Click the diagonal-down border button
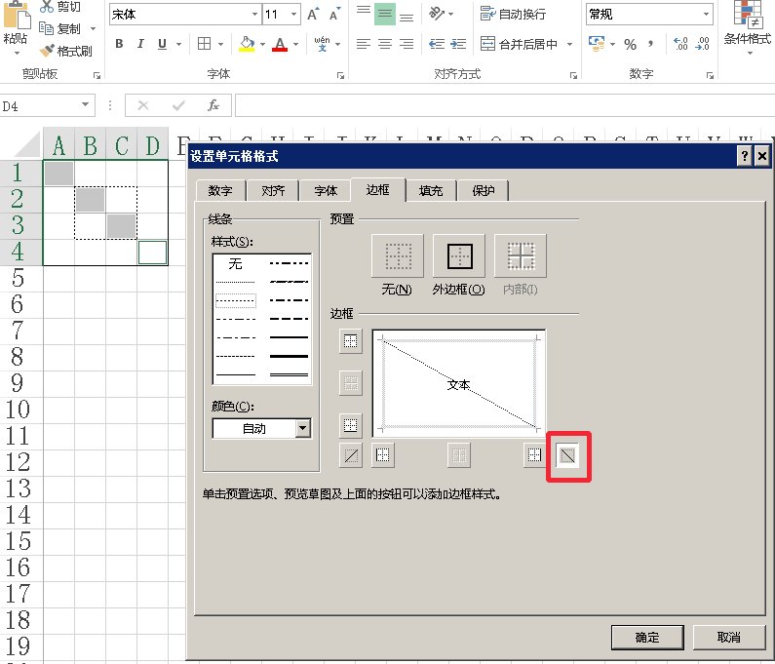Screen dimensions: 775x664 tap(567, 454)
